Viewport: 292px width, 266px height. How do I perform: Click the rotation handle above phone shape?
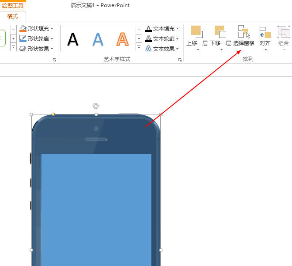(x=96, y=106)
